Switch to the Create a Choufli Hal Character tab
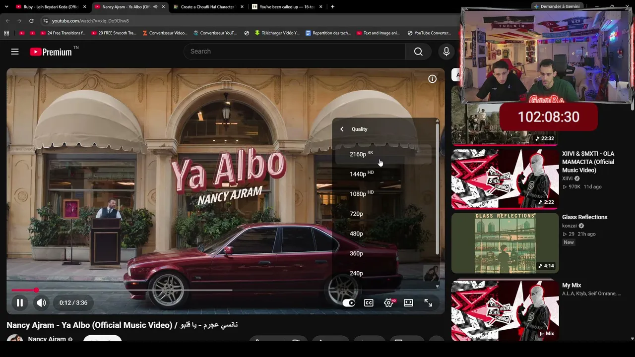 click(208, 7)
